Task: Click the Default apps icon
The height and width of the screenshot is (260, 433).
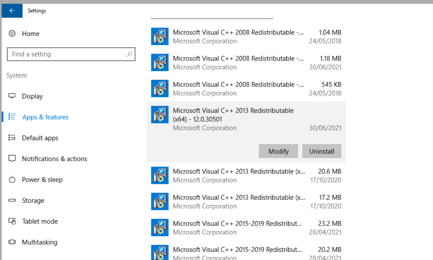Action: [12, 138]
